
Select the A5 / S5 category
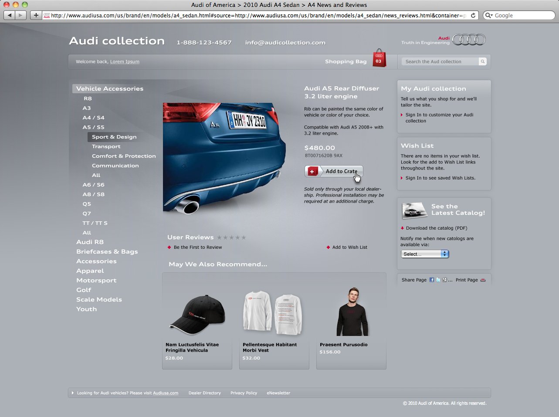[93, 127]
